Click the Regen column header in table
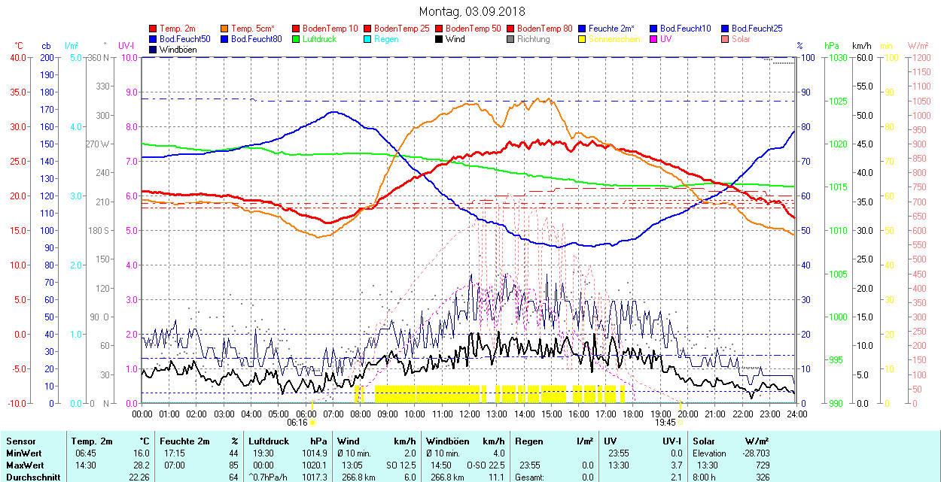 pyautogui.click(x=528, y=441)
